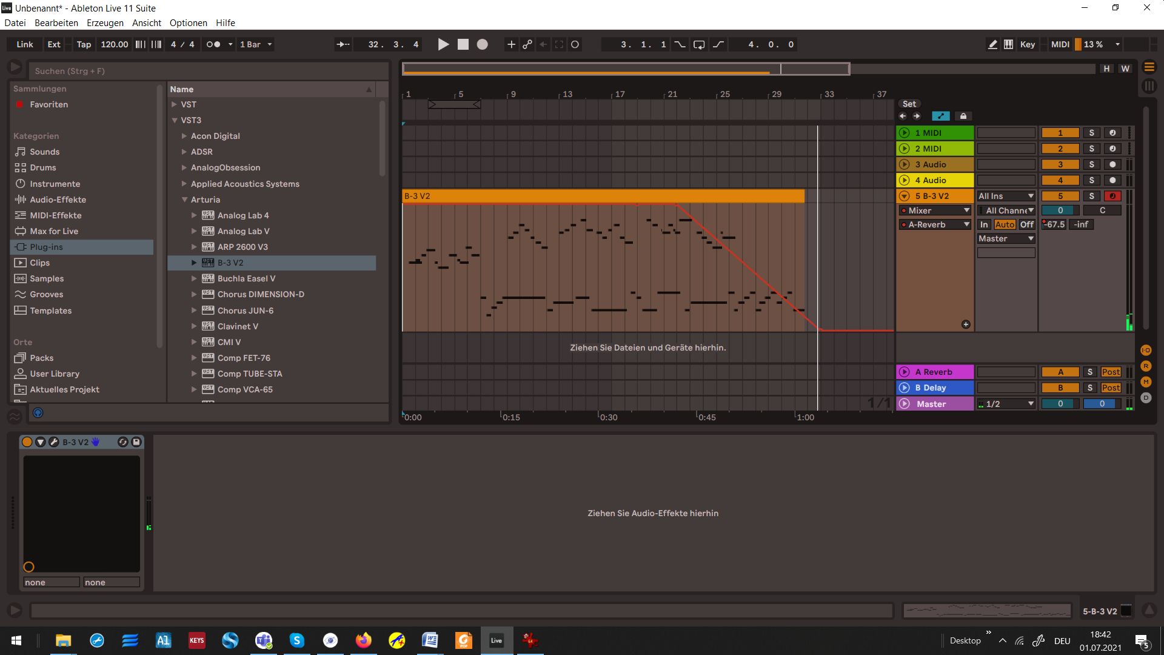Viewport: 1164px width, 655px height.
Task: Switch on Key Map Mode
Action: (1028, 44)
